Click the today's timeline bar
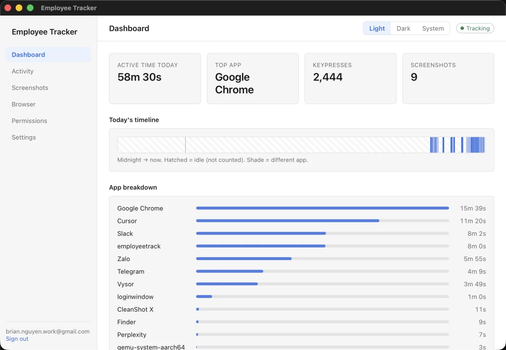The image size is (506, 350). (x=301, y=145)
